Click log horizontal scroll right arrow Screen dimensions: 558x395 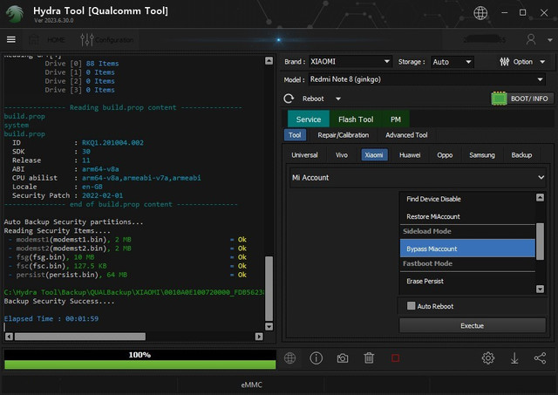point(259,337)
